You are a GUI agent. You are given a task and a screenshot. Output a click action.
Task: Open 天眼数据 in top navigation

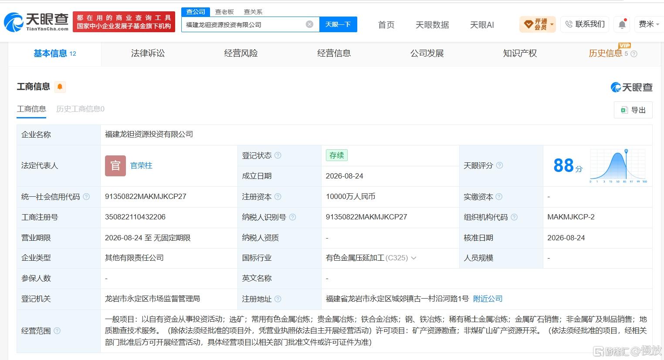coord(432,25)
